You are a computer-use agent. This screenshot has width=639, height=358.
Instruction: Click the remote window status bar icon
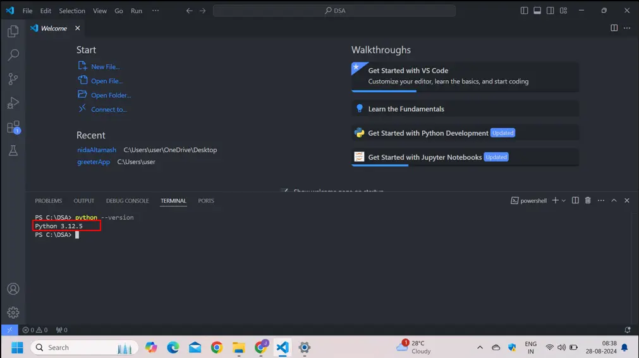9,330
